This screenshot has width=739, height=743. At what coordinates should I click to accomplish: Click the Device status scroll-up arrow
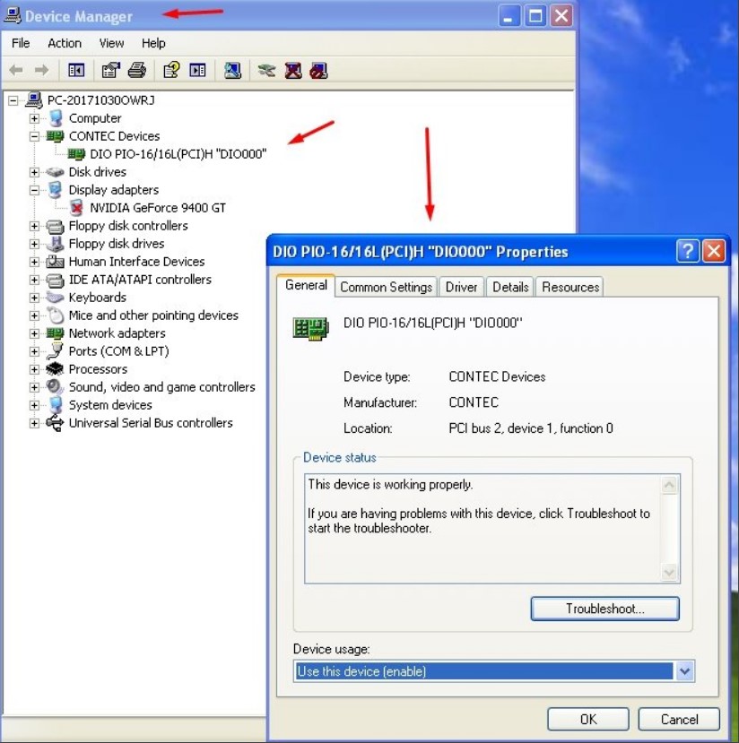tap(669, 485)
